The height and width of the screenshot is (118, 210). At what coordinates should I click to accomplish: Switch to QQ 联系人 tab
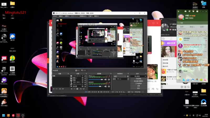[192, 27]
